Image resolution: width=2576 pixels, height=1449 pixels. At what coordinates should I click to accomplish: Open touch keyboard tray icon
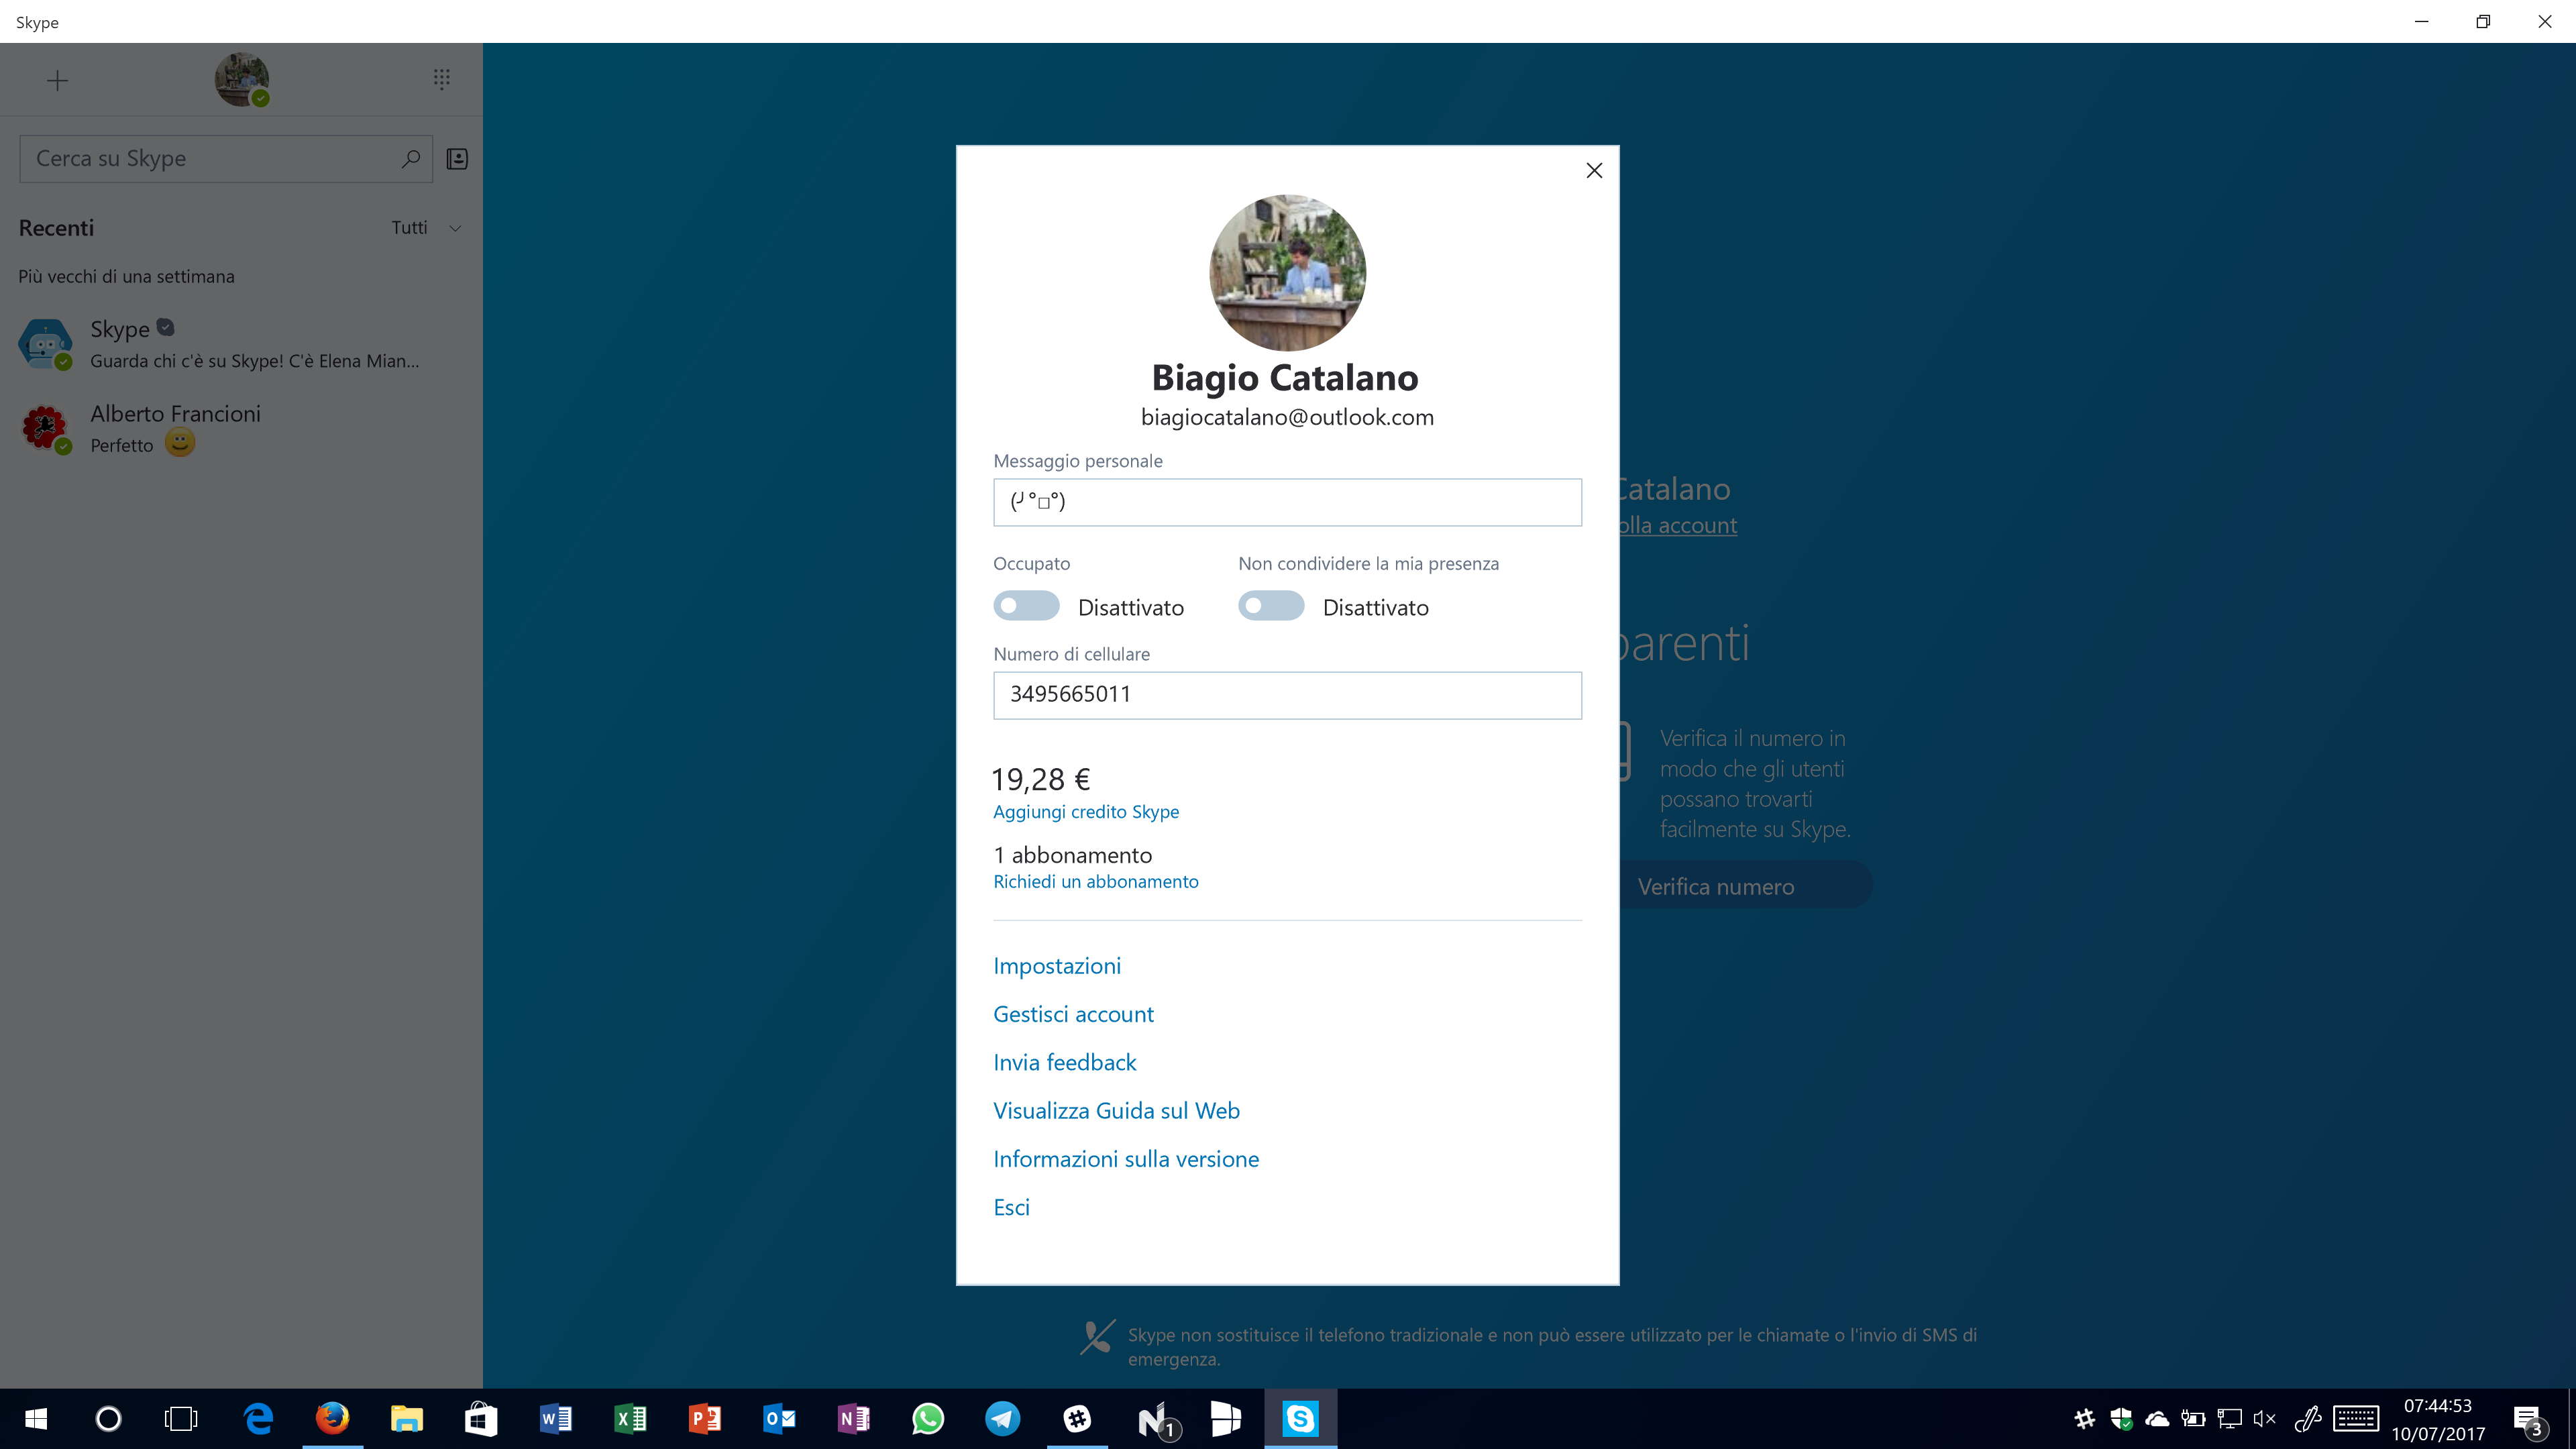(x=2356, y=1418)
